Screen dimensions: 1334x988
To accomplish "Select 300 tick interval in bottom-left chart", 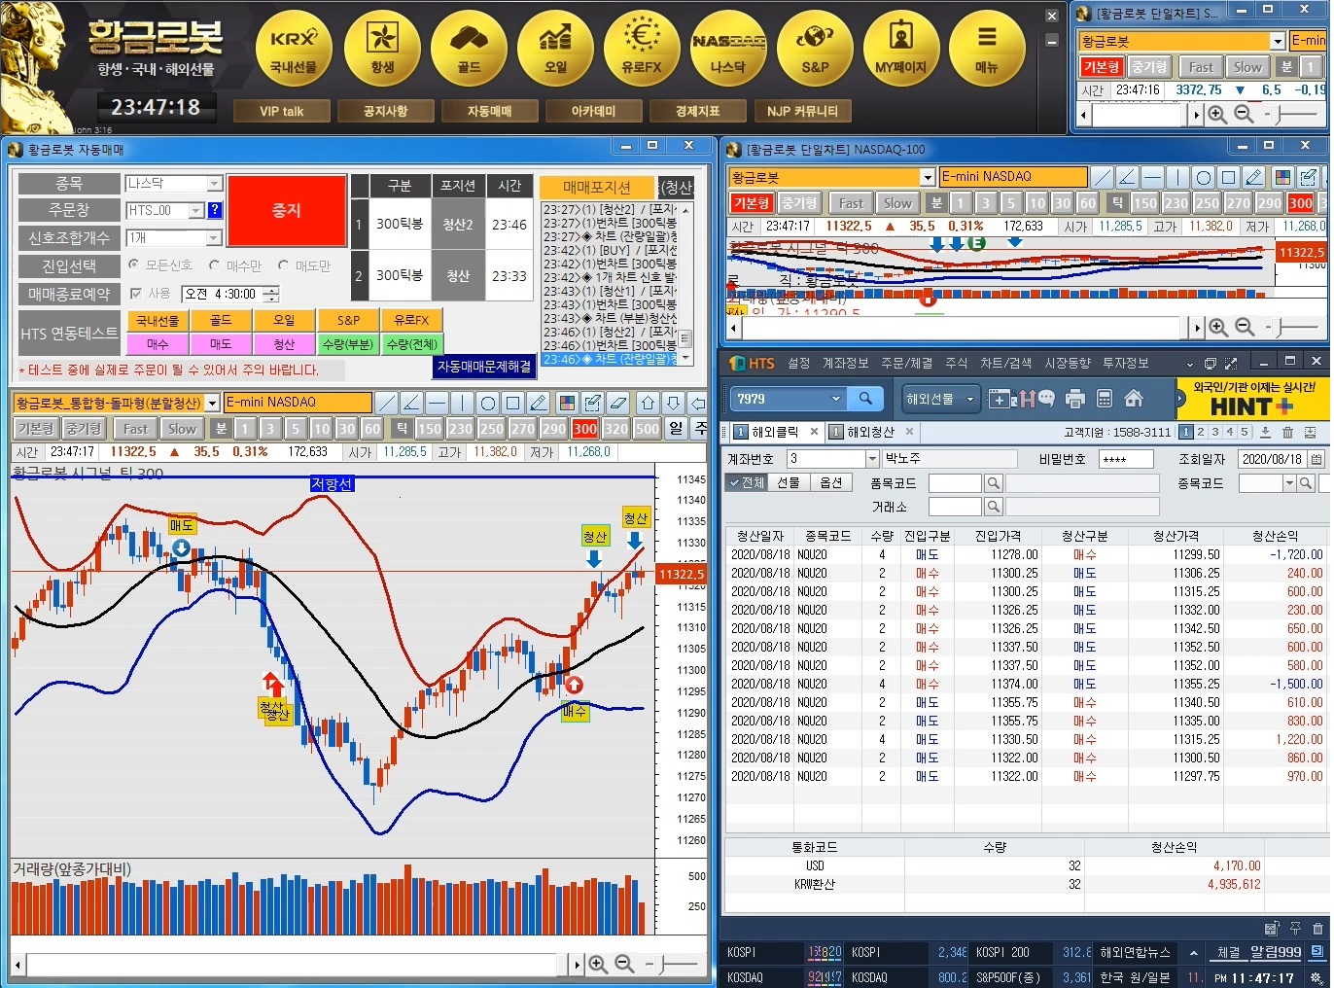I will [585, 429].
